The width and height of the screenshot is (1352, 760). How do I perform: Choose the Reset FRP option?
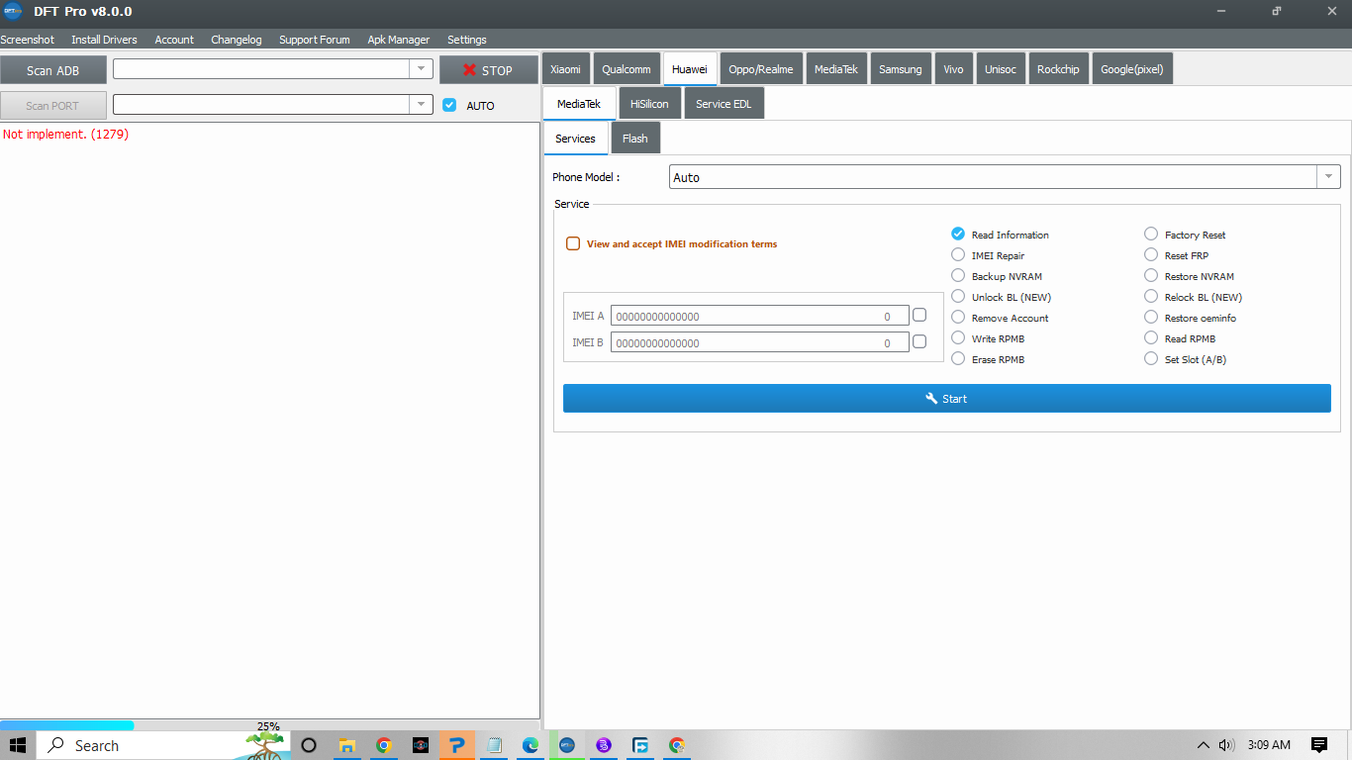pyautogui.click(x=1151, y=254)
